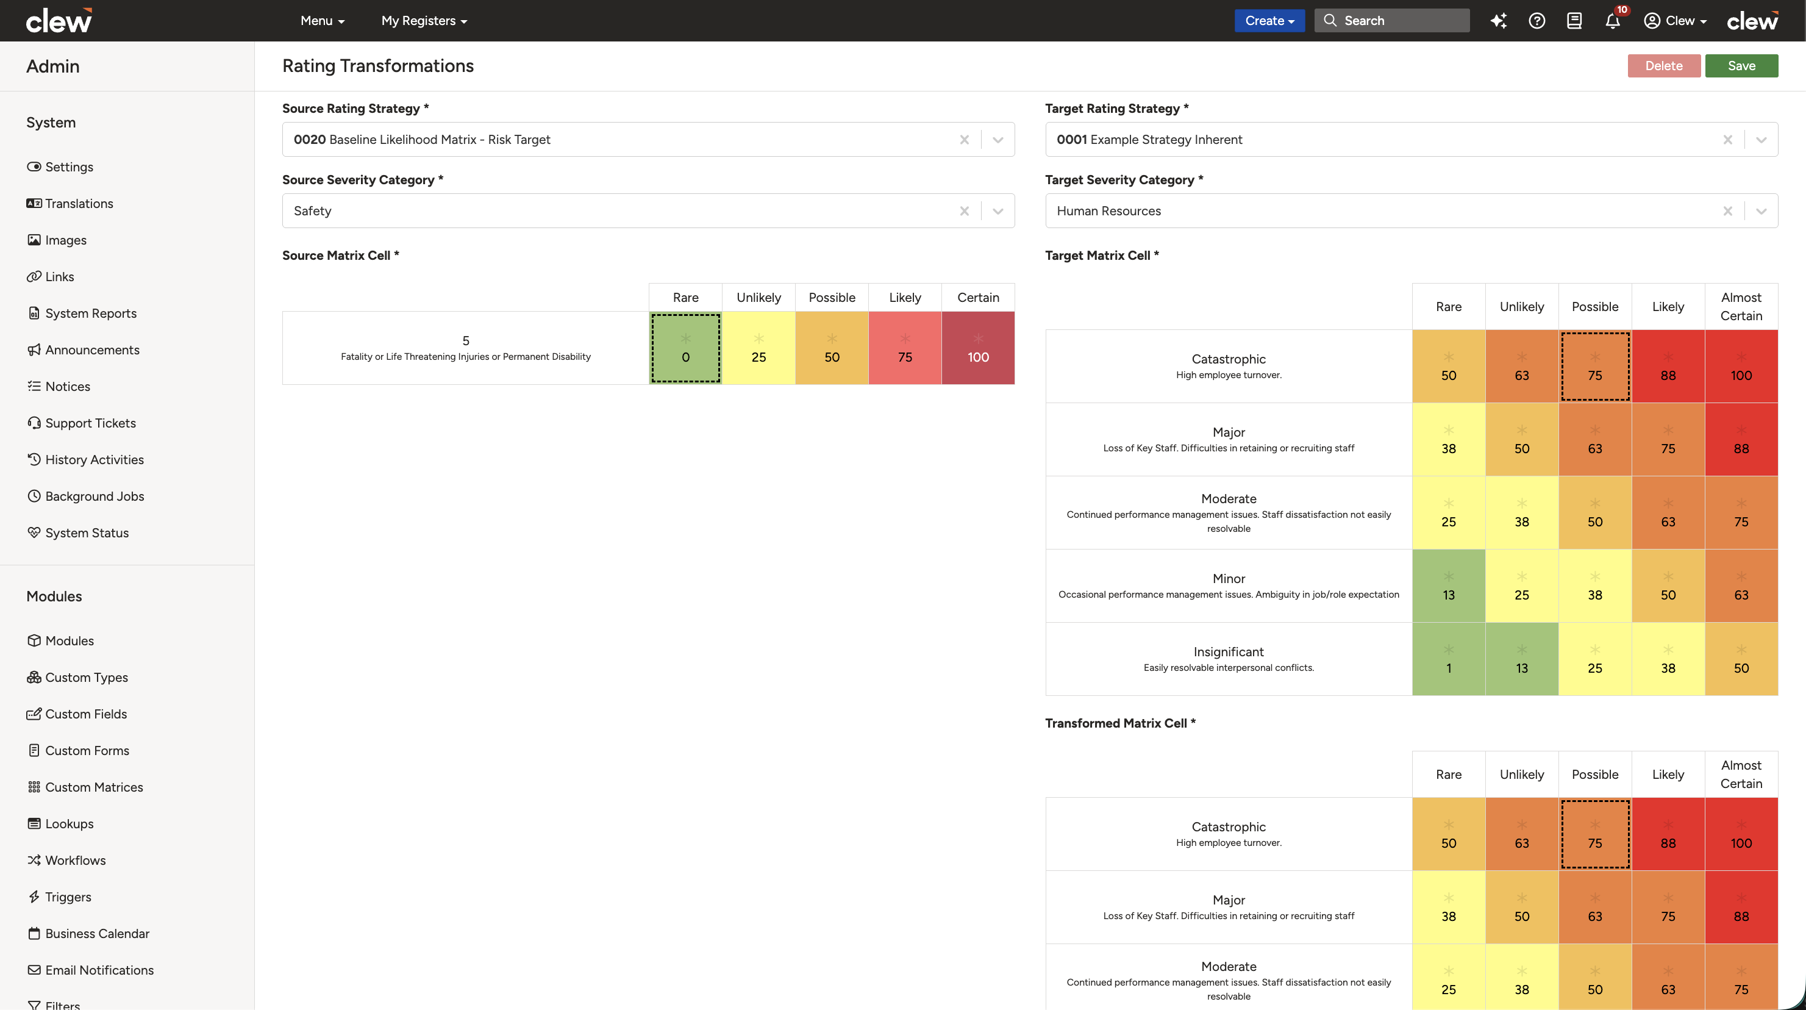
Task: Open Custom Forms in sidebar
Action: 78,750
